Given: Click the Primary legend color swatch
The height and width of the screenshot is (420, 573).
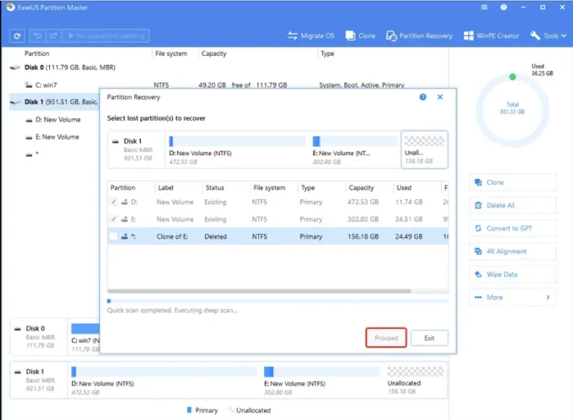Looking at the screenshot, I should (190, 410).
